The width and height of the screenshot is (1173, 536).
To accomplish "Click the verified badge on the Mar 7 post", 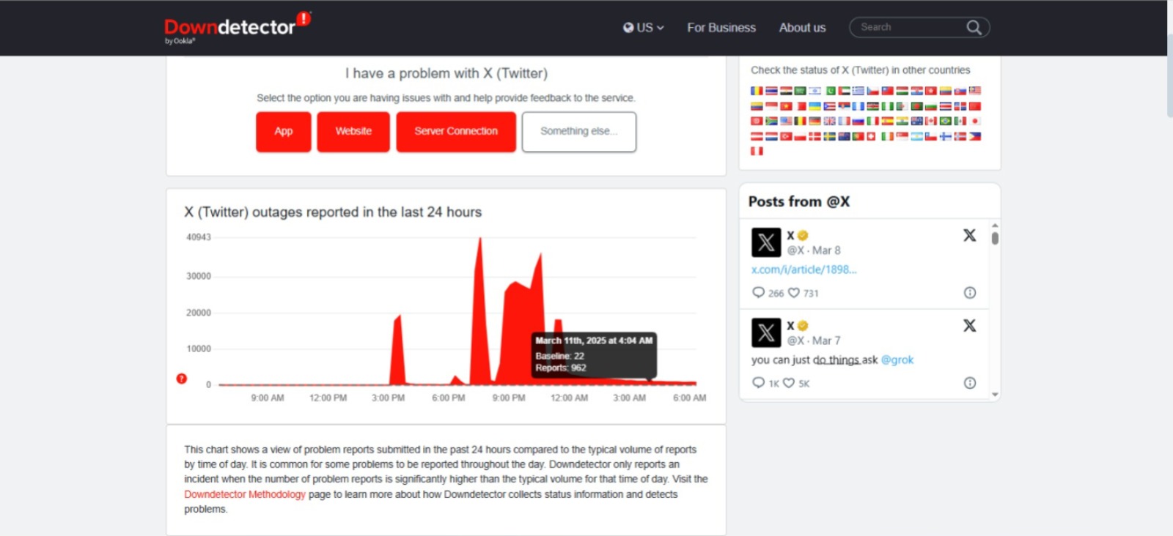I will (803, 325).
